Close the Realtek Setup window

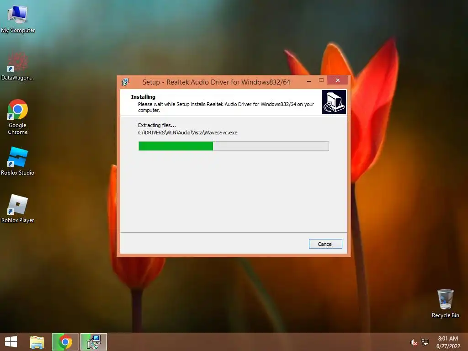tap(338, 80)
